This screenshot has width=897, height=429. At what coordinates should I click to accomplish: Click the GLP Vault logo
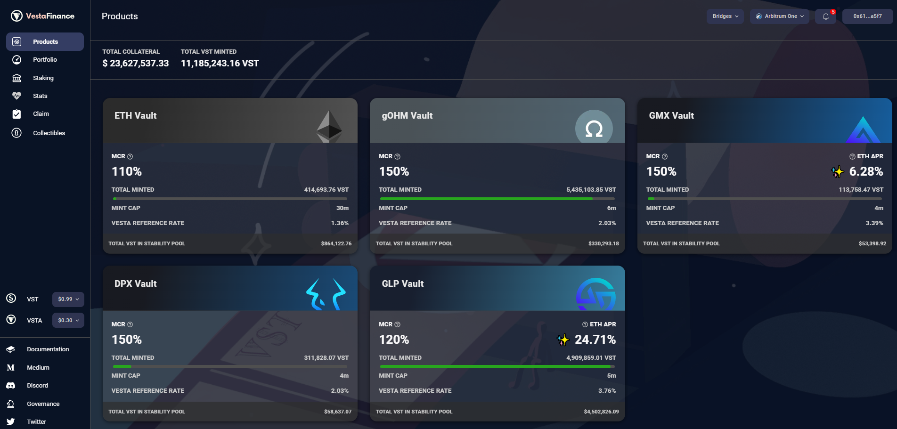(x=596, y=294)
